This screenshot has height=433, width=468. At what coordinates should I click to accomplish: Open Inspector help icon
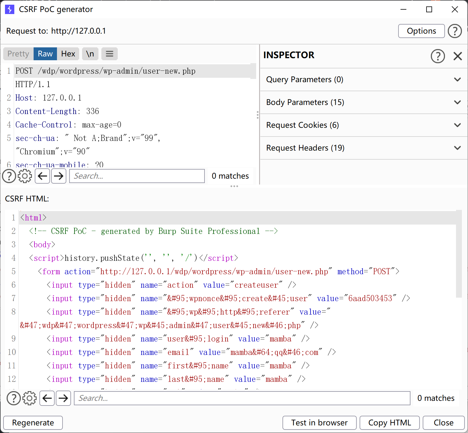(x=438, y=56)
